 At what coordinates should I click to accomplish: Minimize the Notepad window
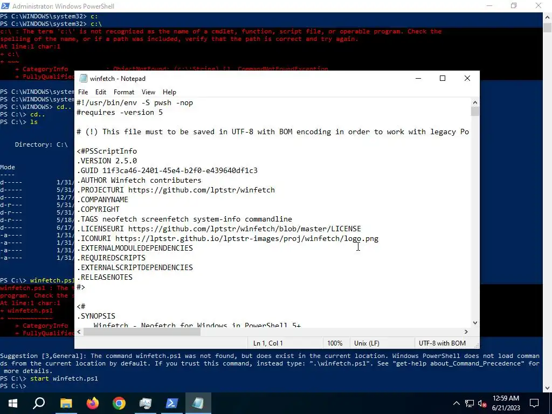pyautogui.click(x=418, y=78)
